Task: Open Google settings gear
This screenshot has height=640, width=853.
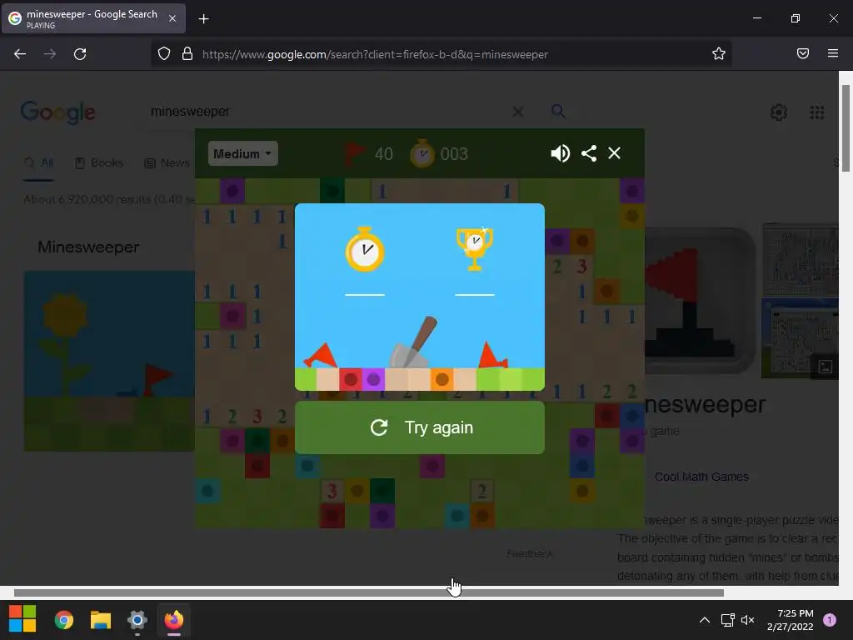Action: (779, 112)
